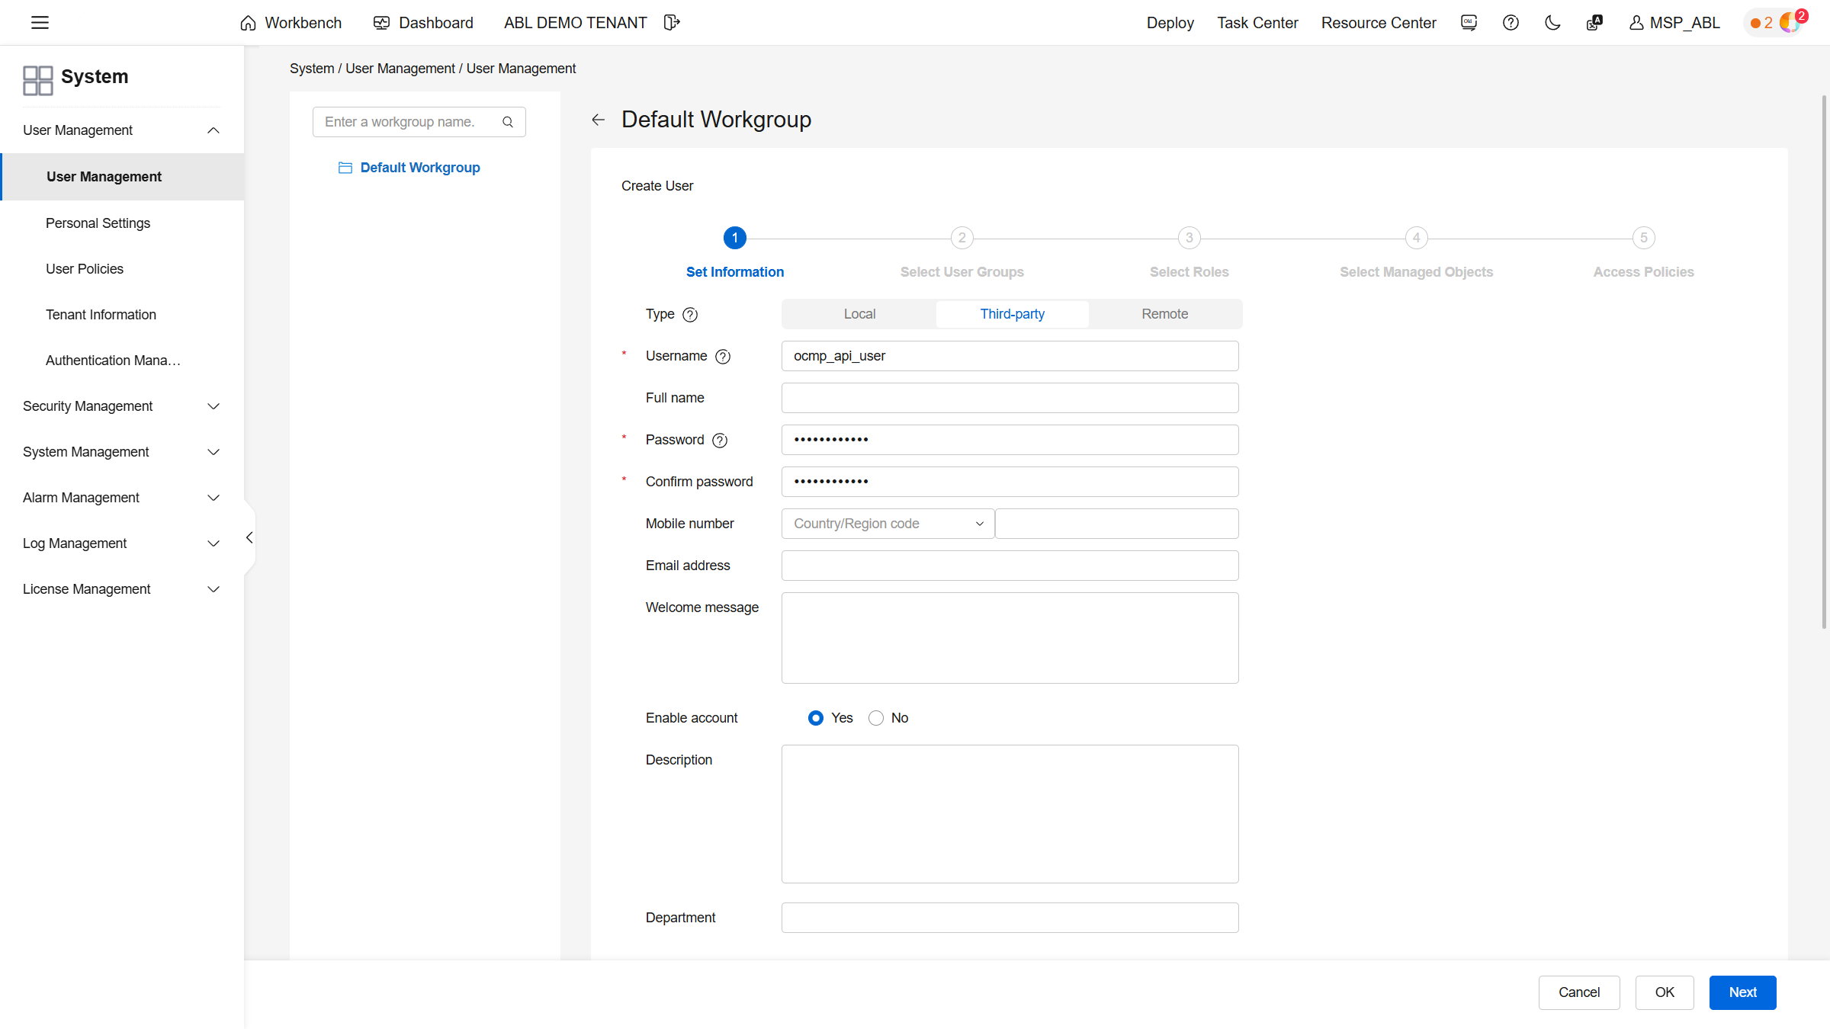Select No for Enable account

[x=876, y=718]
